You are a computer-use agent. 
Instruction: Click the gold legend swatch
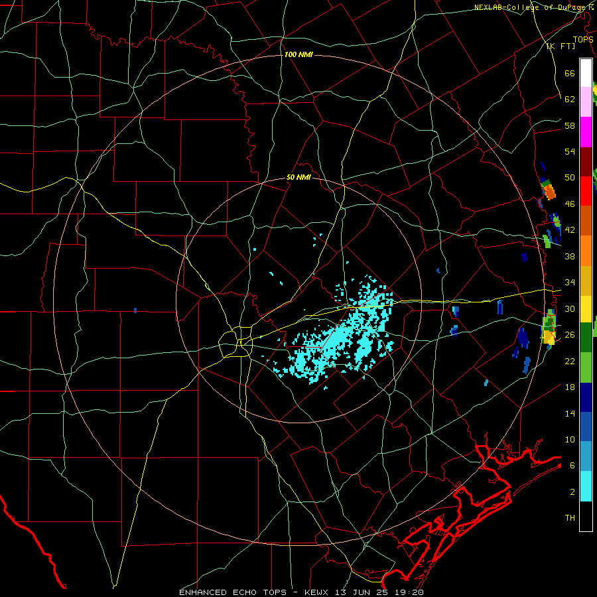pos(586,281)
